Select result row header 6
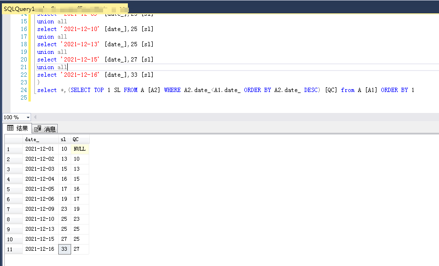The width and height of the screenshot is (439, 266). 14,199
